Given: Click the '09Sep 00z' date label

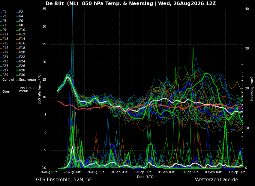Looking at the screenshot, I should tap(213, 172).
